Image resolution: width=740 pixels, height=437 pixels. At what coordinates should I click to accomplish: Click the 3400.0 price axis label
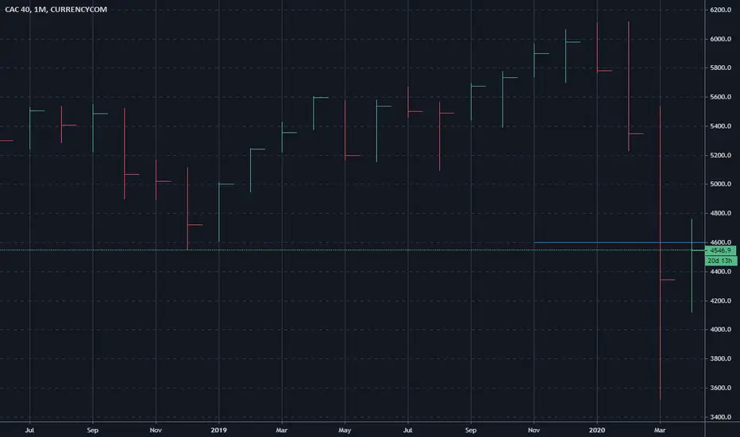tap(720, 417)
